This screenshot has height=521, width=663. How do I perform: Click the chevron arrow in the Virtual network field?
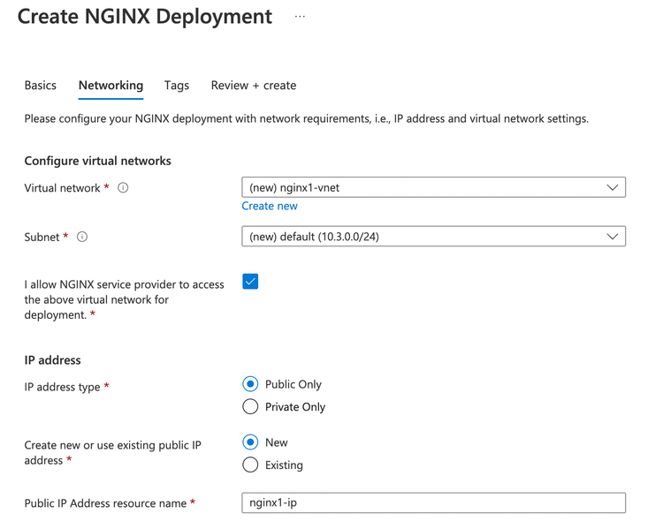pyautogui.click(x=612, y=188)
